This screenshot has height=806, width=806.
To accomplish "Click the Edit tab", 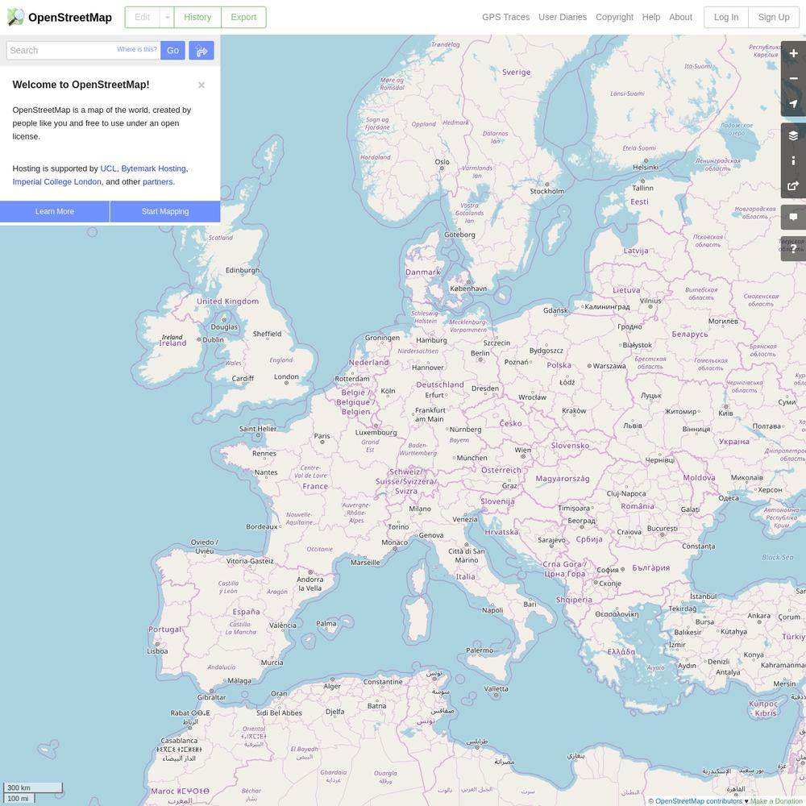I will tap(143, 18).
